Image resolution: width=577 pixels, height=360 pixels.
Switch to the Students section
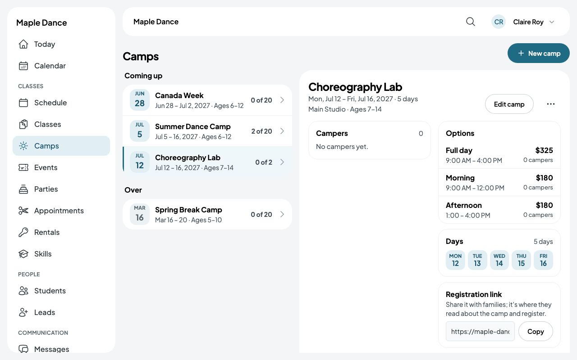[61, 291]
